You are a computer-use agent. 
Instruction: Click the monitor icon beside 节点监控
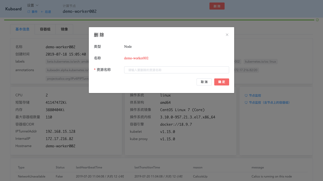click(246, 95)
